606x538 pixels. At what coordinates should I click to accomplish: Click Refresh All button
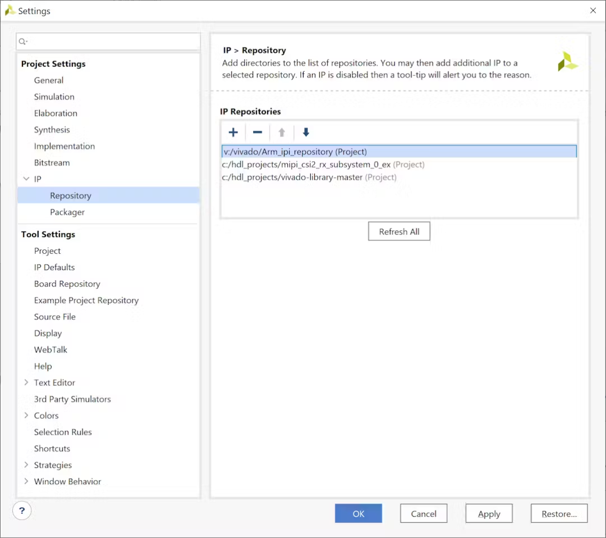(399, 231)
